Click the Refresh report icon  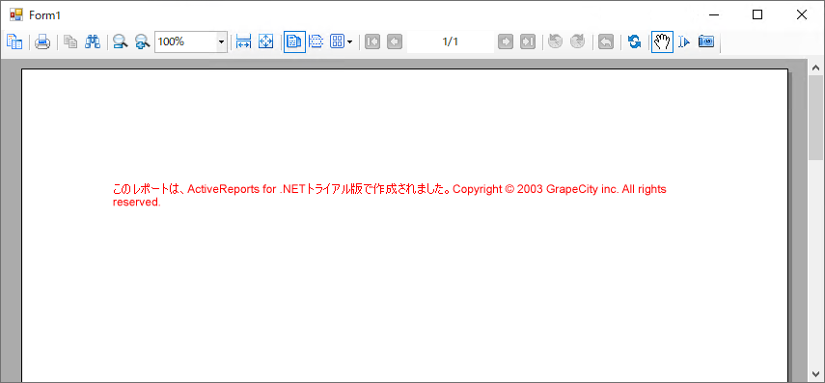tap(635, 41)
